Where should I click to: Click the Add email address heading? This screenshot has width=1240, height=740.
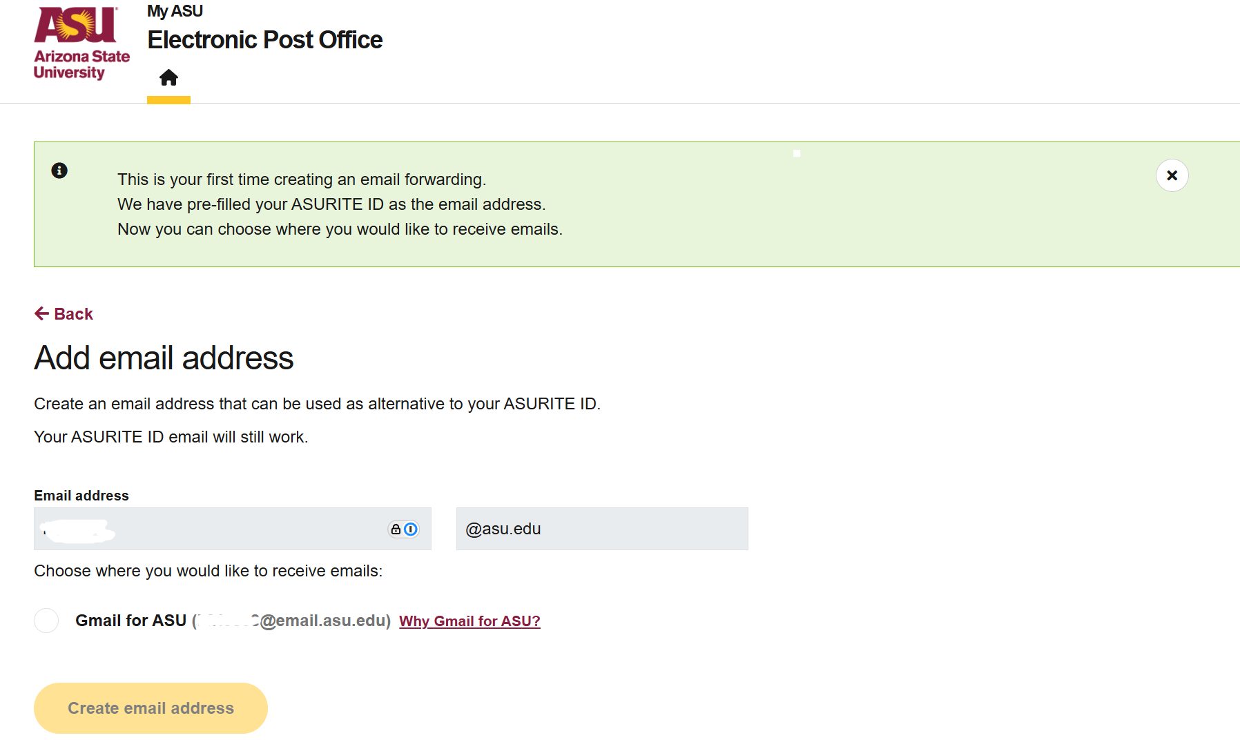[x=164, y=358]
